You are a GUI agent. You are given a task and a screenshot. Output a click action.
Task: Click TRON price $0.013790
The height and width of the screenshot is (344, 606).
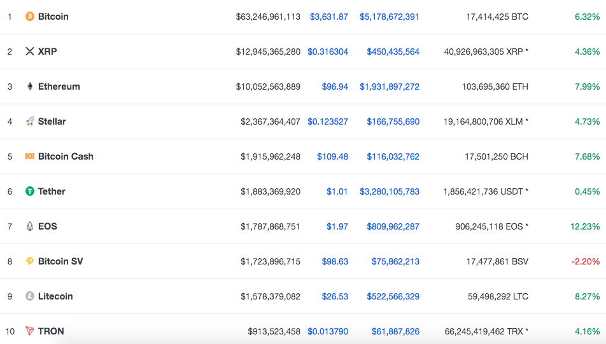[x=328, y=331]
